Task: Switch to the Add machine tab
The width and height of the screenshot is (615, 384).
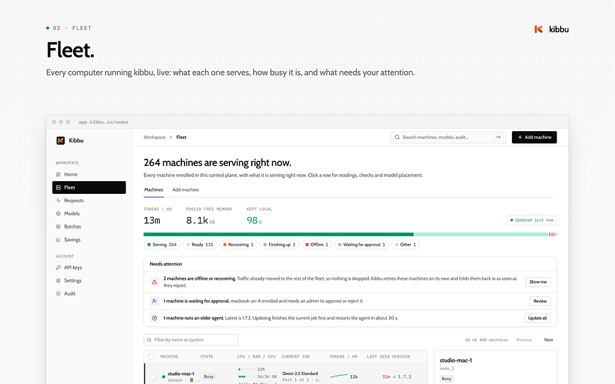Action: pos(186,189)
